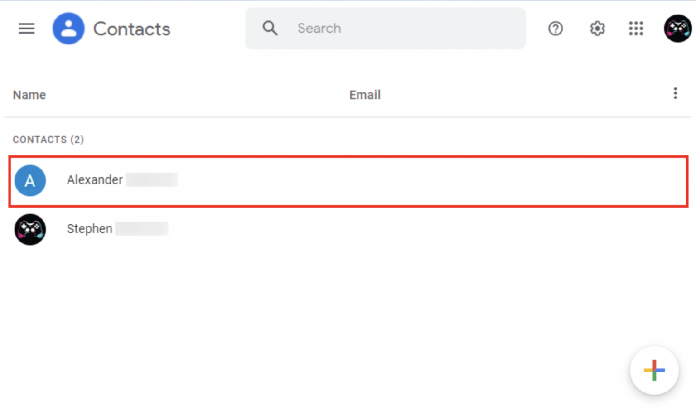Open Google Contacts settings gear
Screen dimensions: 696x411
tap(597, 29)
